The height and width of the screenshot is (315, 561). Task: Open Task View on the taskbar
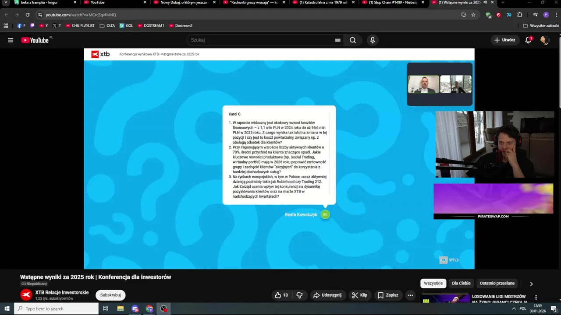[x=106, y=308]
